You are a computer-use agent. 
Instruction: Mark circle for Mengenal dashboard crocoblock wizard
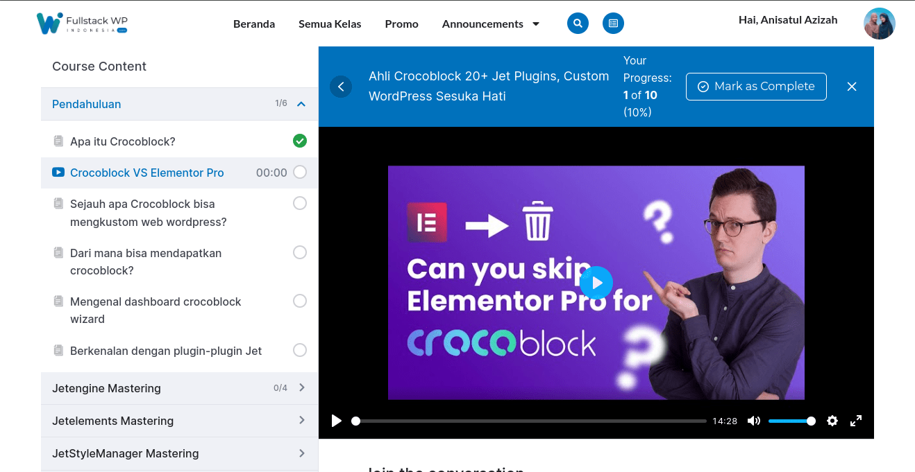click(x=300, y=301)
